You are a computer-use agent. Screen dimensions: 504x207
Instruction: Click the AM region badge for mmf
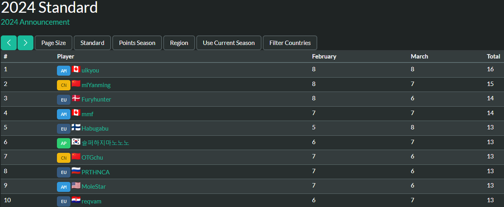63,114
